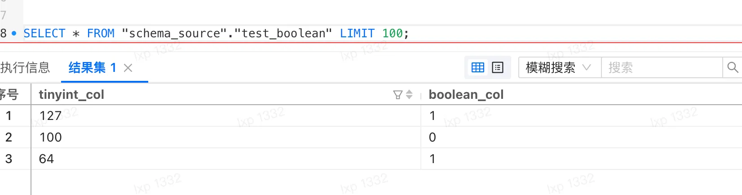Viewport: 742px width, 195px height.
Task: Select cell with value 127
Action: 225,115
